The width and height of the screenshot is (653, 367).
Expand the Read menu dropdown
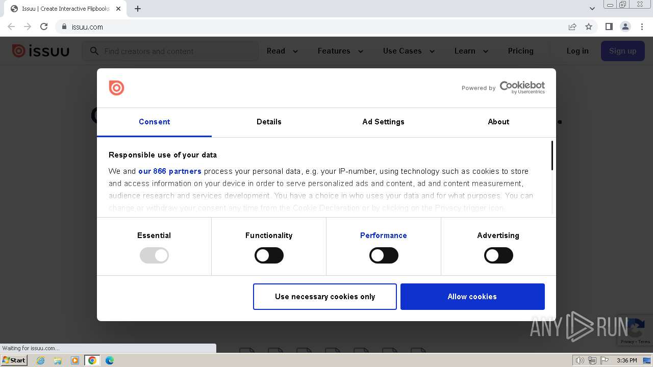click(282, 51)
